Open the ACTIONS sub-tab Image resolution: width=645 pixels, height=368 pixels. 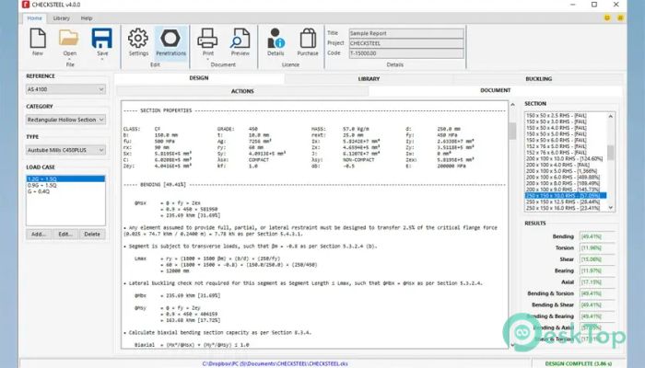coord(242,91)
